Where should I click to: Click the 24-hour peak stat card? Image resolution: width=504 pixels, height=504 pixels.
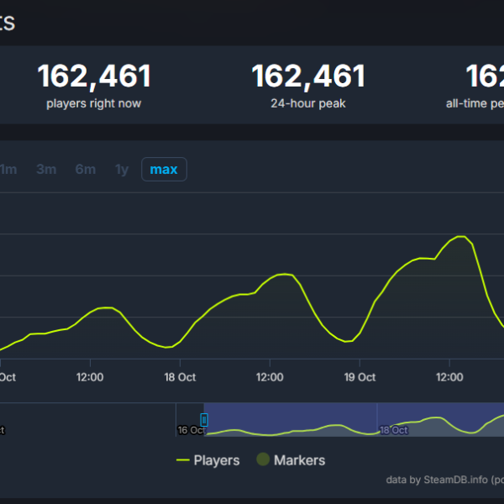tap(308, 86)
